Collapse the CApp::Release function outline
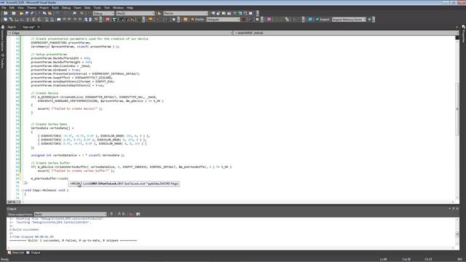 tap(23, 190)
